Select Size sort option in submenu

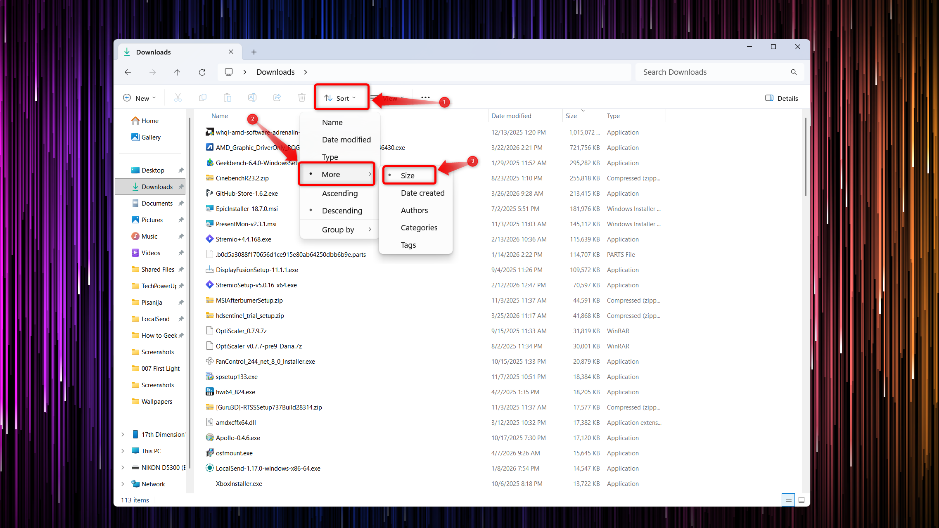[x=409, y=175]
